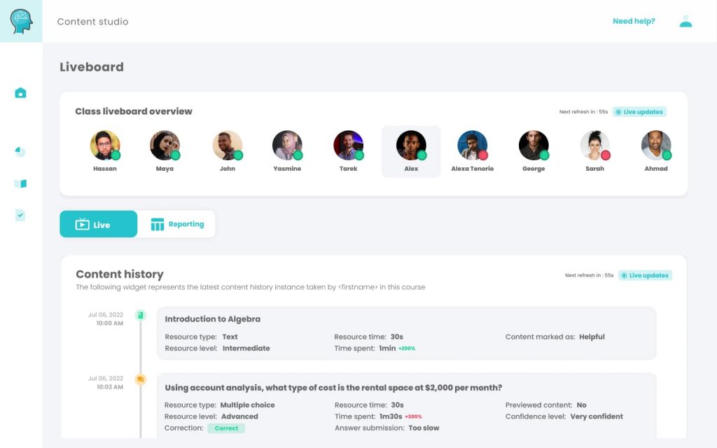Select George's avatar in the liveboard
717x448 pixels.
(x=534, y=145)
